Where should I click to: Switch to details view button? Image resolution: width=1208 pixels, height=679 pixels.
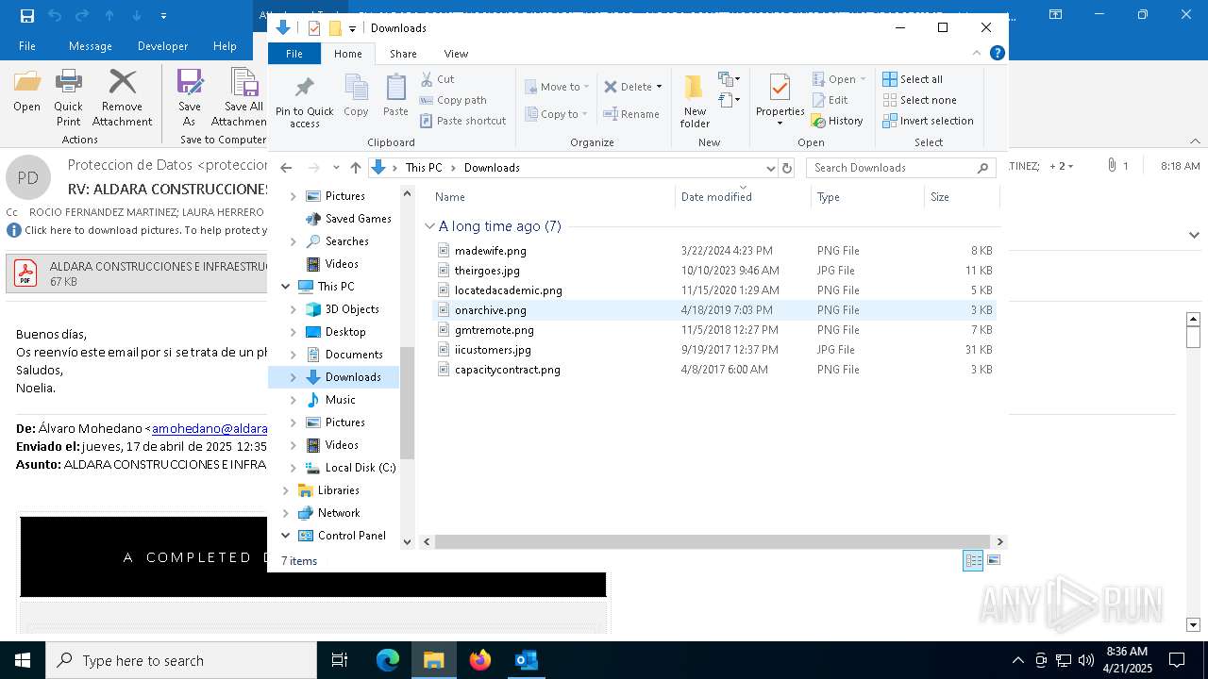(973, 560)
